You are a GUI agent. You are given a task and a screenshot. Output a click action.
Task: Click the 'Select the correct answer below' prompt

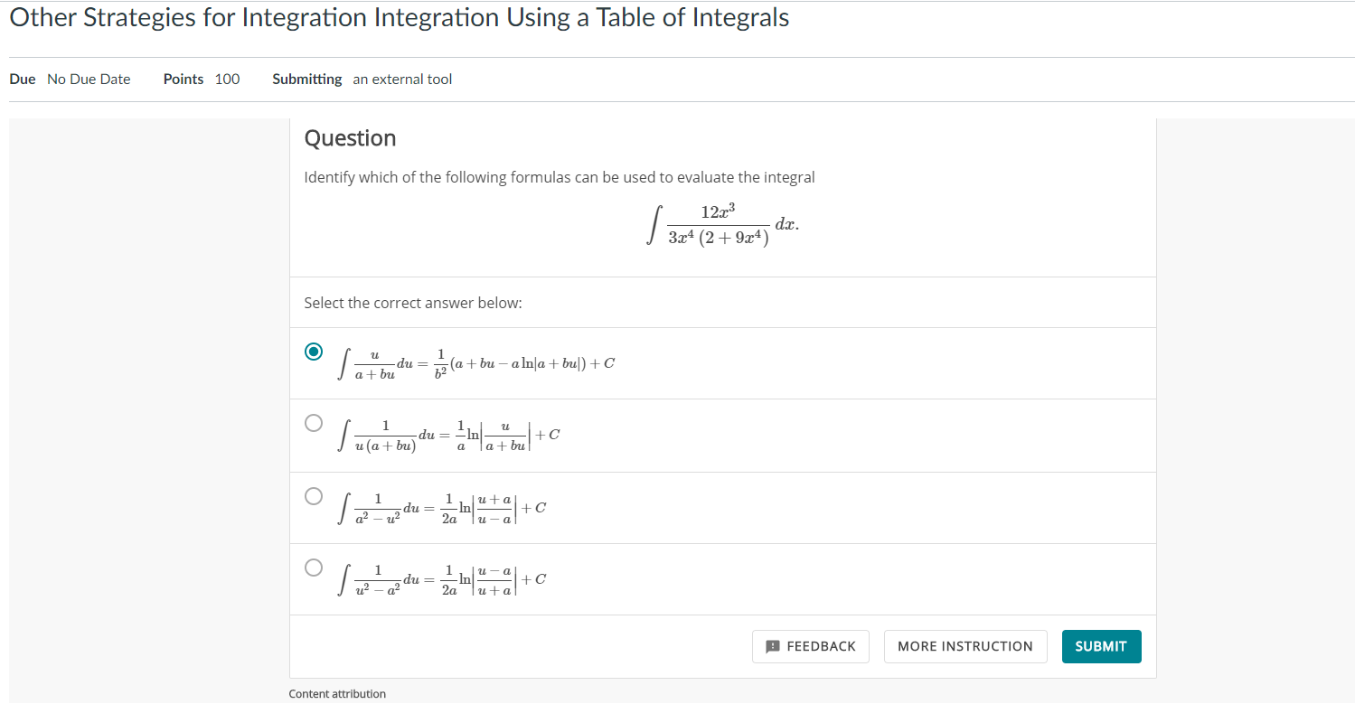coord(412,303)
